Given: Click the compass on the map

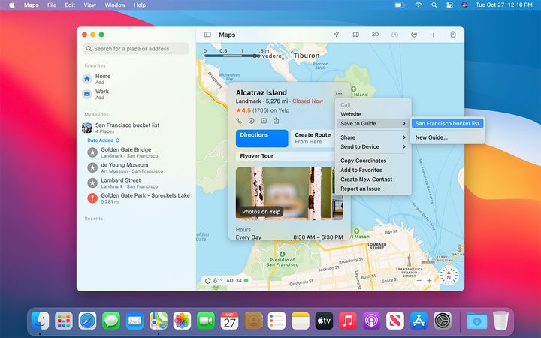Looking at the screenshot, I should (449, 275).
